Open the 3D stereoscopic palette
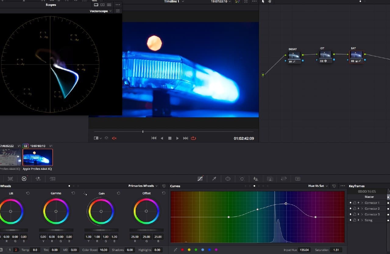The width and height of the screenshot is (390, 254). (x=298, y=179)
